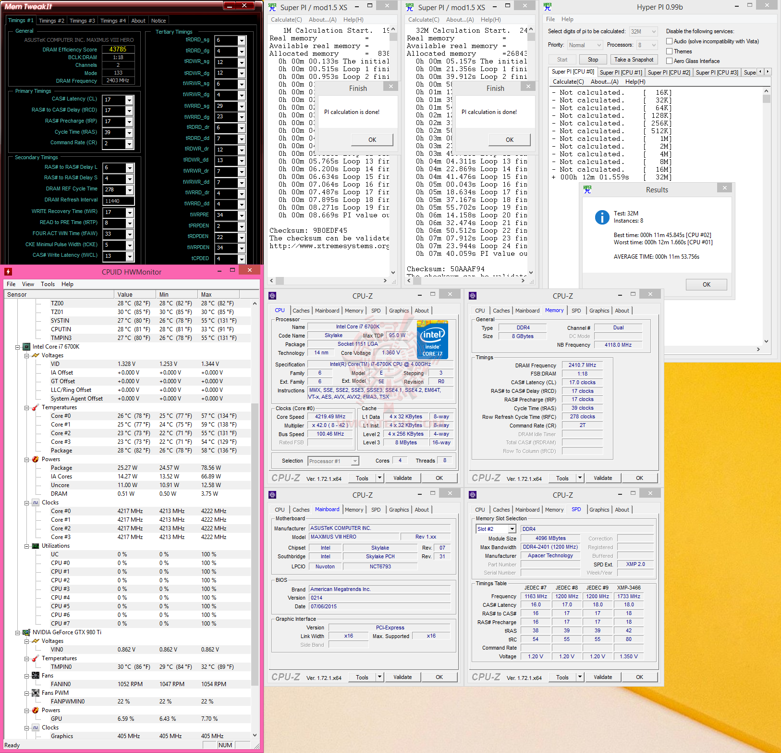
Task: Click OK in the 1M Finish dialog
Action: click(372, 140)
